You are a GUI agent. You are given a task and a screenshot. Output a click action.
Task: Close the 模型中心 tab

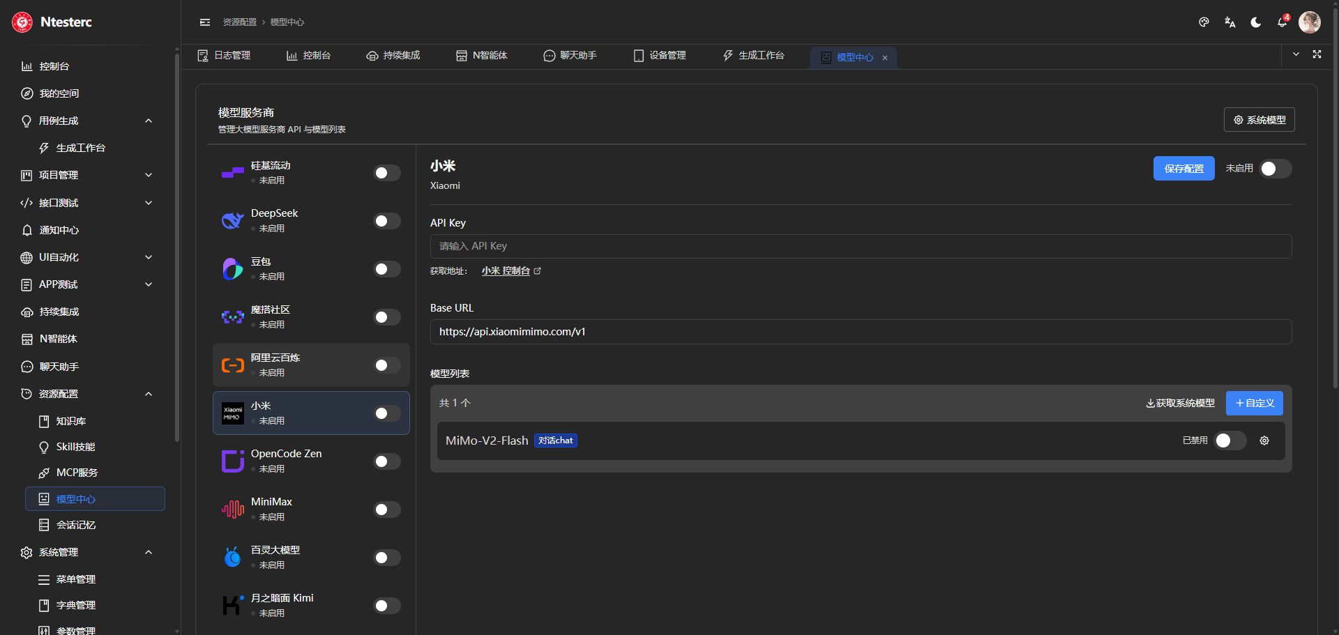click(885, 58)
